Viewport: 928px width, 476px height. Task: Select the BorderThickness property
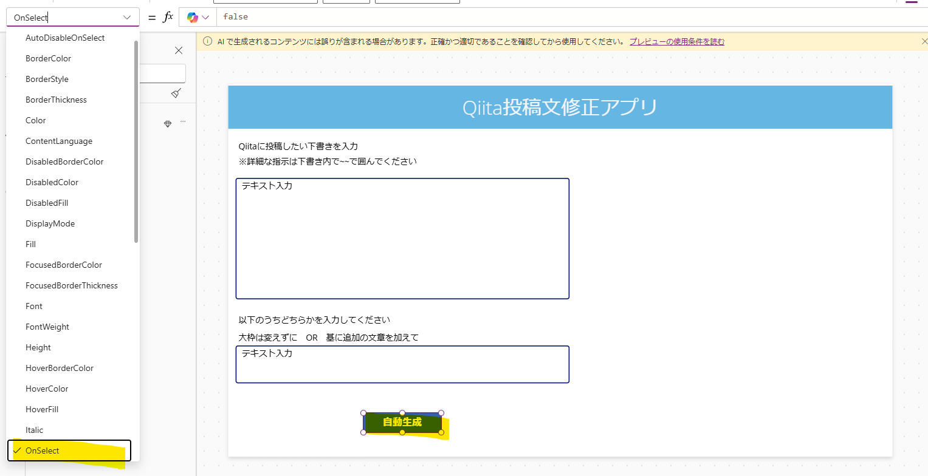pyautogui.click(x=56, y=100)
